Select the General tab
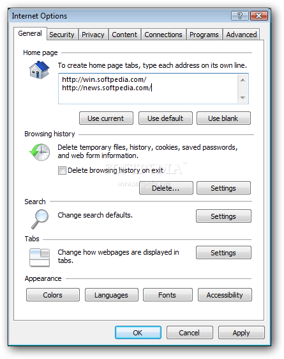This screenshot has width=284, height=359. (30, 33)
